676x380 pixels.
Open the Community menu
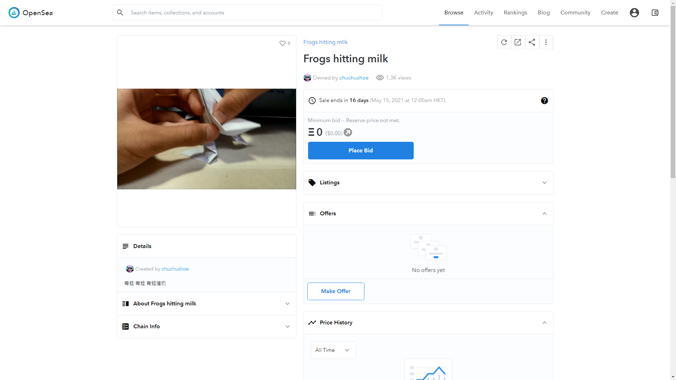[x=575, y=13]
